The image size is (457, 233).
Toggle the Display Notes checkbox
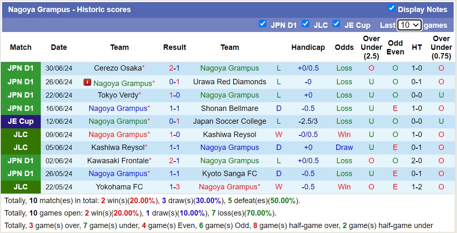click(x=391, y=8)
